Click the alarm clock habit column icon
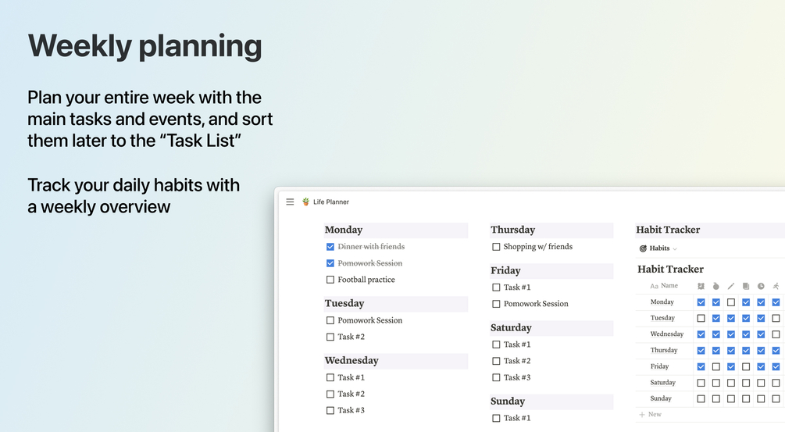This screenshot has height=432, width=785. (x=701, y=287)
